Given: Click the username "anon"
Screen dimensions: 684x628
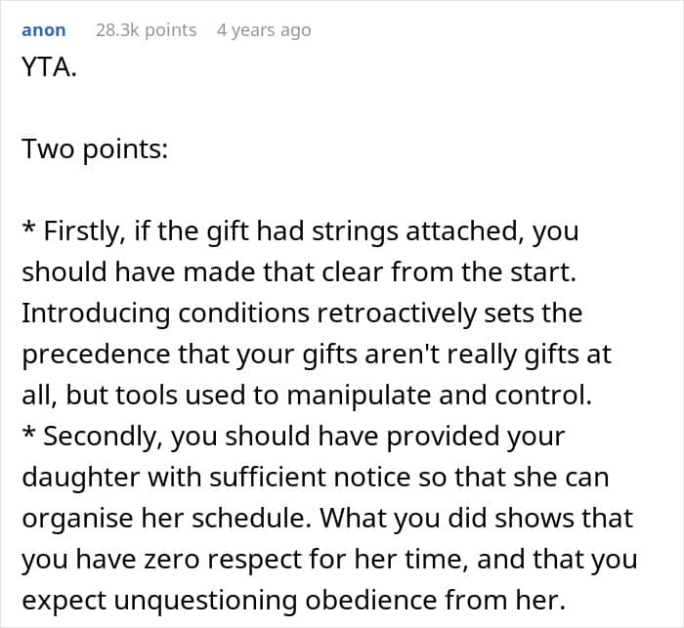Looking at the screenshot, I should coord(44,30).
